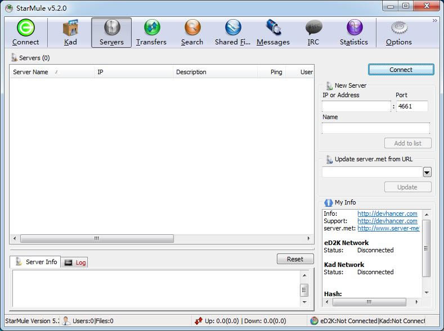Open the Statistics page

click(x=354, y=32)
